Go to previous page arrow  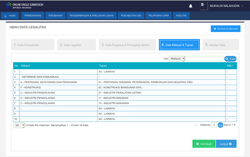(x=198, y=125)
